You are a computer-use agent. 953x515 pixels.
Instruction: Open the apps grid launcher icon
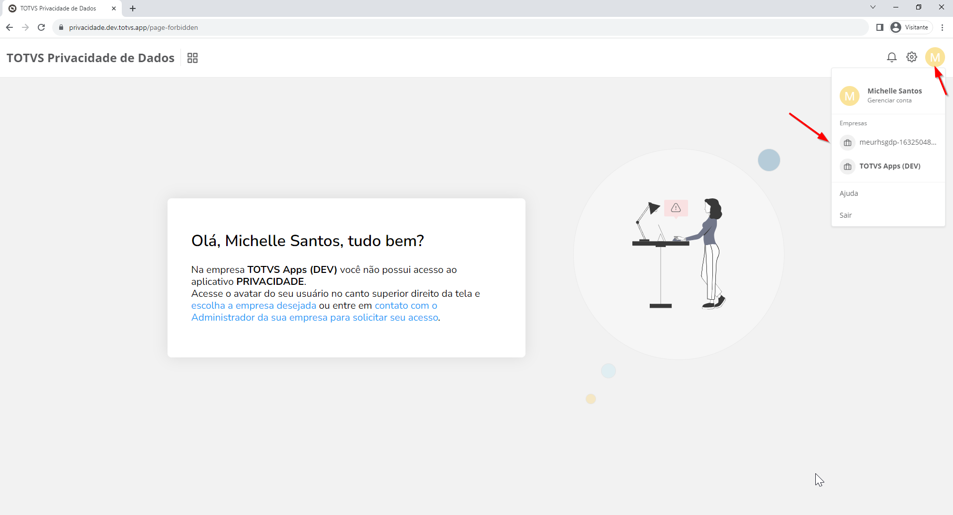coord(192,58)
